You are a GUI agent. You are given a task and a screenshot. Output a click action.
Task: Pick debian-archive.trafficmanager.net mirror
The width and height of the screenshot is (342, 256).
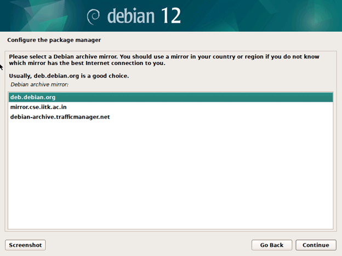tap(171, 117)
